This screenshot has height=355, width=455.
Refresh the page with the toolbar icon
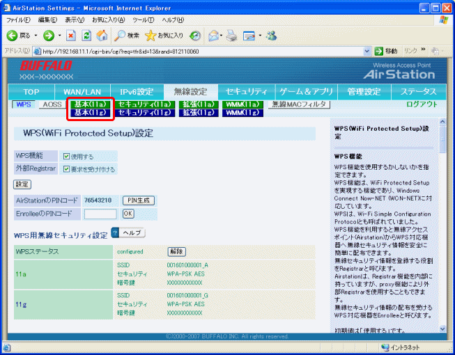(86, 35)
